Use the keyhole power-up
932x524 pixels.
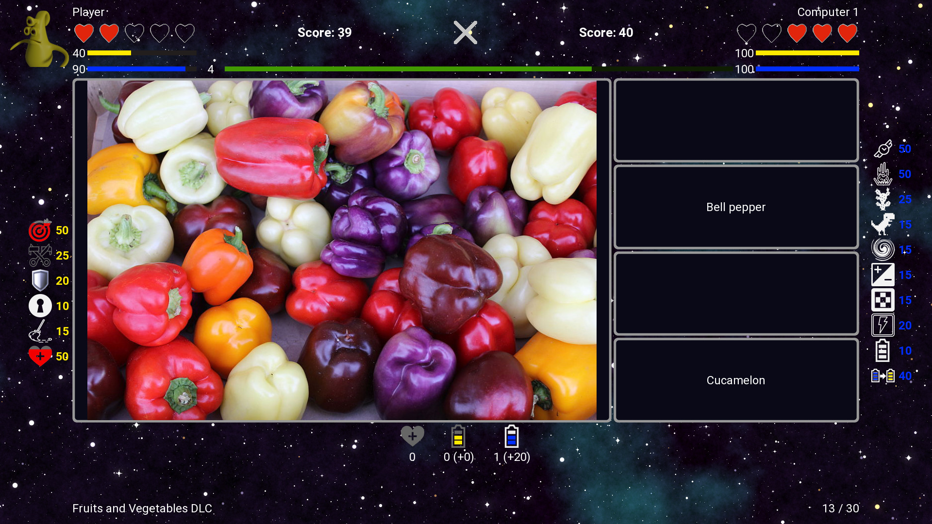pos(40,306)
